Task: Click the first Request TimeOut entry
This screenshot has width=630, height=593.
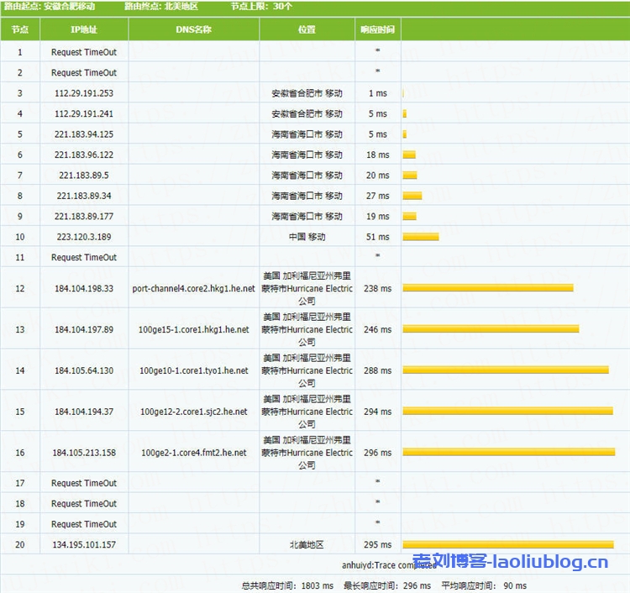Action: 84,52
